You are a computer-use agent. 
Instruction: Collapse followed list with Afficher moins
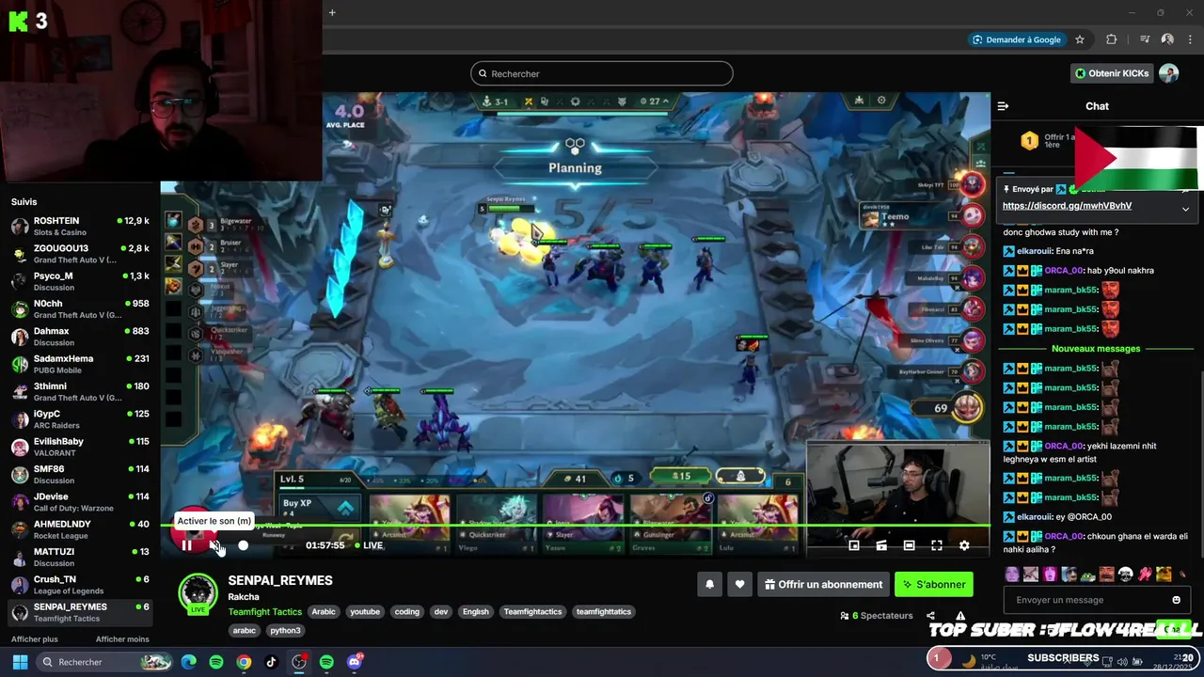[122, 639]
